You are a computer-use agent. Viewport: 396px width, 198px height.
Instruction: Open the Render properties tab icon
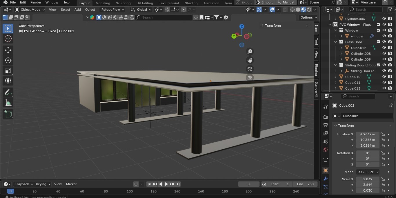point(326,117)
